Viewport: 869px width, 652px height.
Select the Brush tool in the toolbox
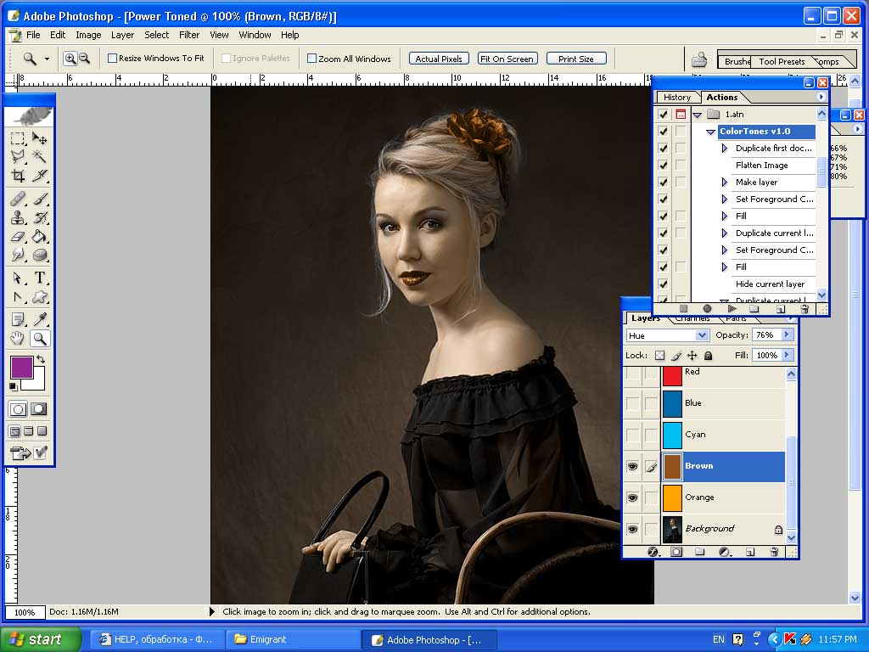click(39, 199)
